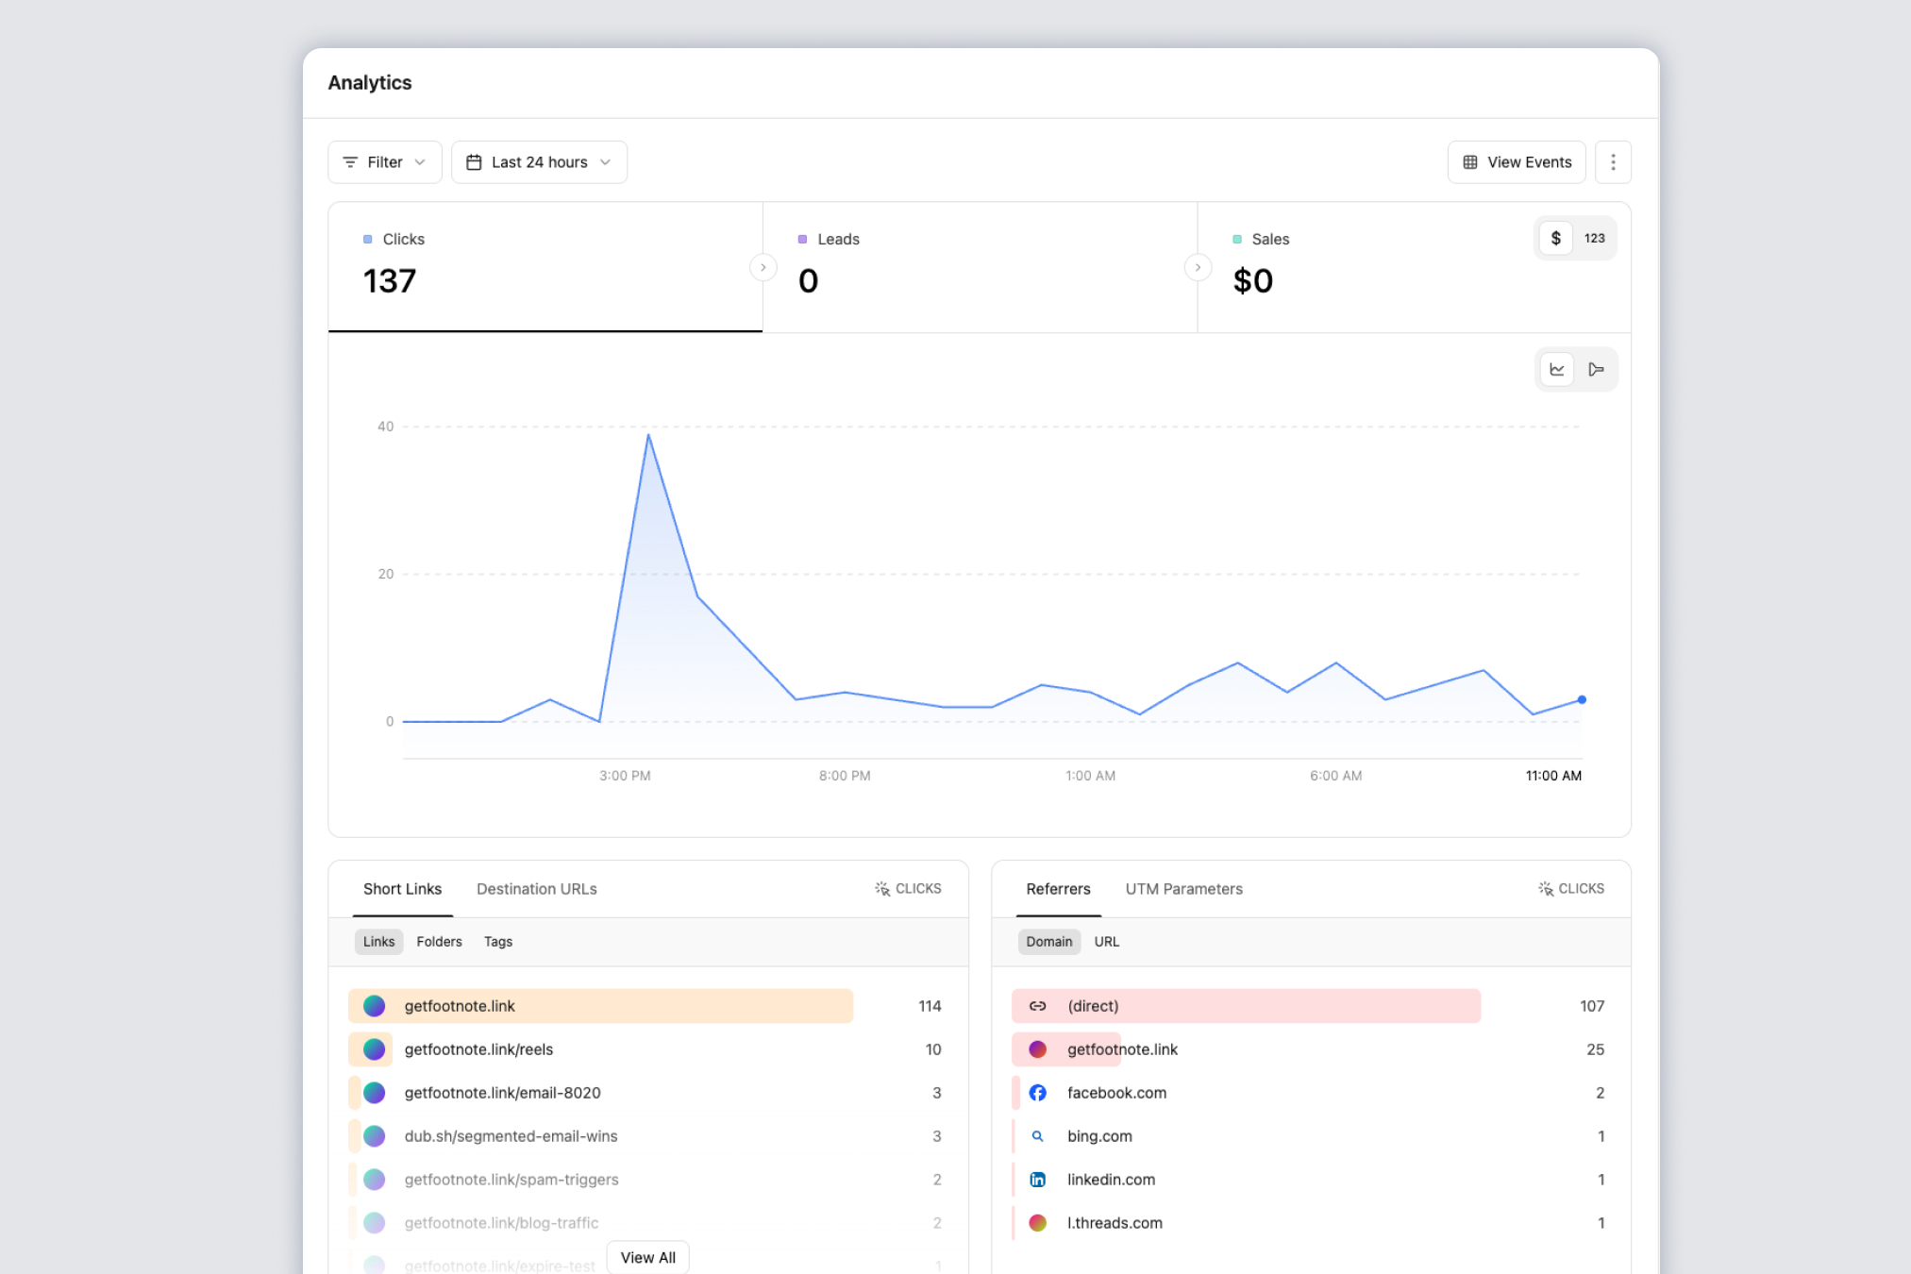Open the three-dot more options menu
The image size is (1911, 1274).
[1613, 162]
